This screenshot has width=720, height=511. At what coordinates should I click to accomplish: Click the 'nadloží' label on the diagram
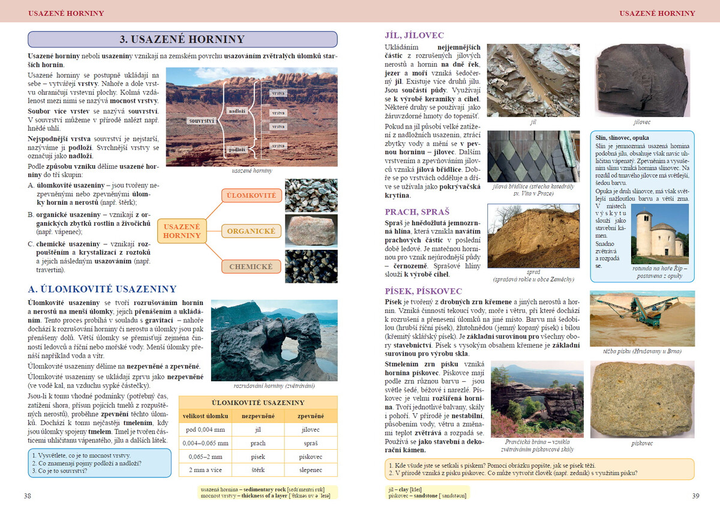[x=237, y=111]
